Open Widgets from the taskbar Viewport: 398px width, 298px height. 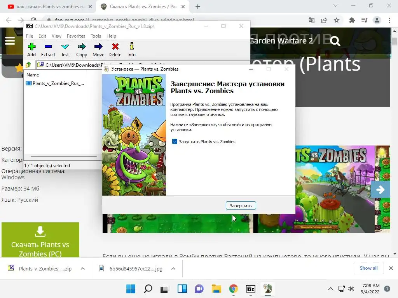tap(182, 289)
